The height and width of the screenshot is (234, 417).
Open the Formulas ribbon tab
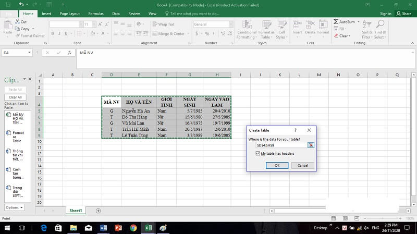point(95,14)
